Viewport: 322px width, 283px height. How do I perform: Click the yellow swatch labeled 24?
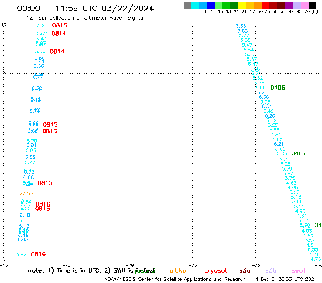(242, 5)
